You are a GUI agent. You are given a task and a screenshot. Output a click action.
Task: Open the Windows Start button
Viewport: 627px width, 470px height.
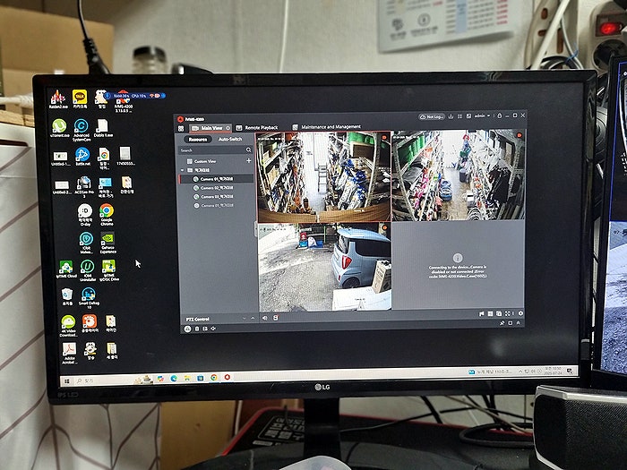67,381
